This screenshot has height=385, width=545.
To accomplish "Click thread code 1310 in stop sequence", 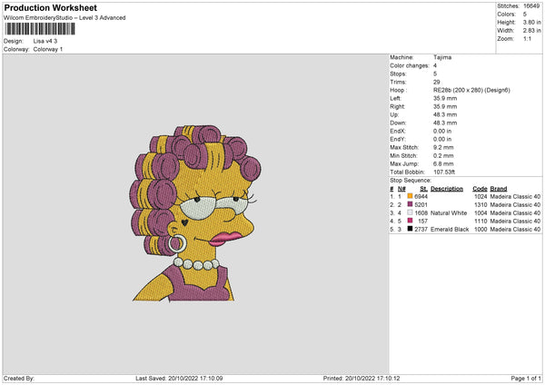I will pos(481,204).
